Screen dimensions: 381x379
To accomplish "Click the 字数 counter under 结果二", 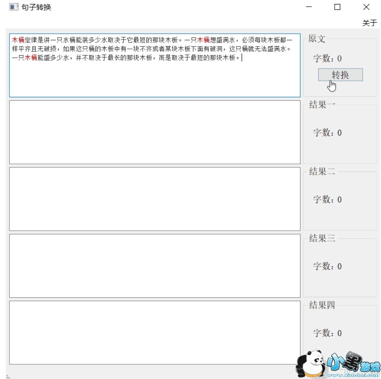I will pos(327,199).
